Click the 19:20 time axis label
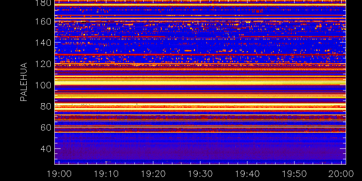The height and width of the screenshot is (181, 362). tap(153, 174)
